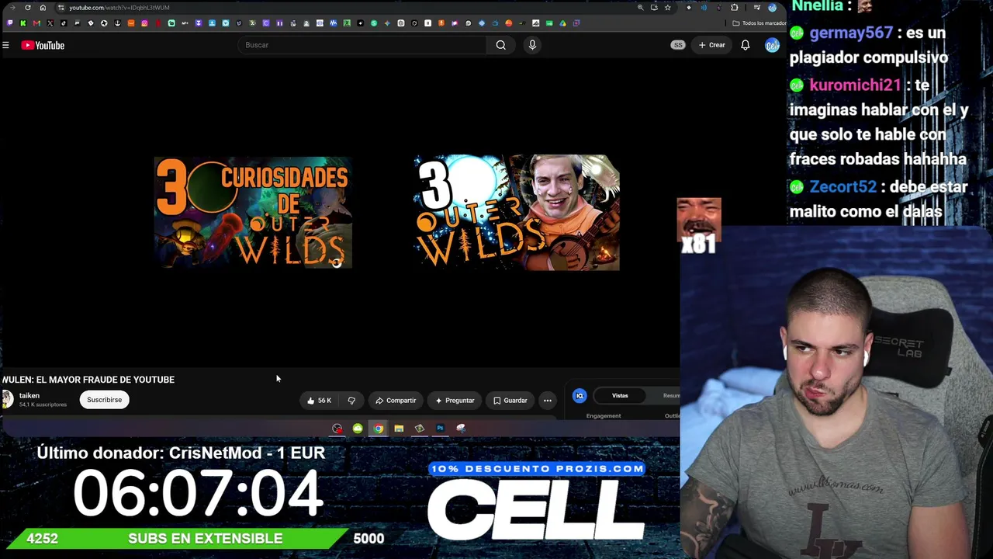
Task: Click the search magnifier button
Action: pos(501,45)
